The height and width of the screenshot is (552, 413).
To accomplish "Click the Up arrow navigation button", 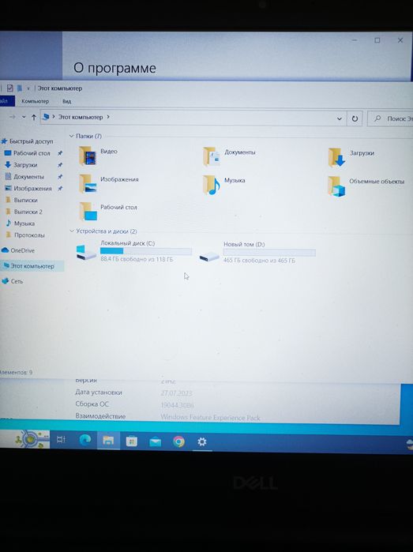I will pos(34,117).
